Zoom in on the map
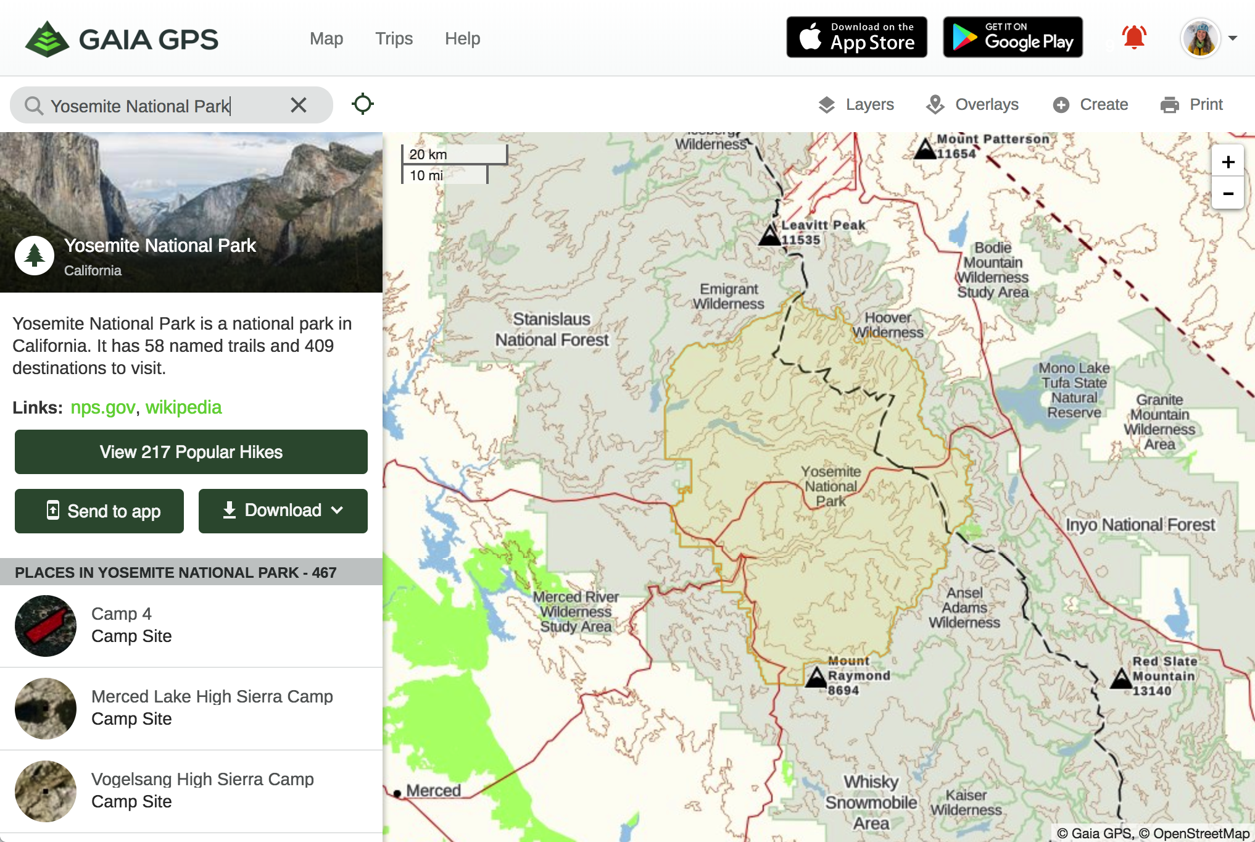Image resolution: width=1255 pixels, height=842 pixels. click(1228, 162)
